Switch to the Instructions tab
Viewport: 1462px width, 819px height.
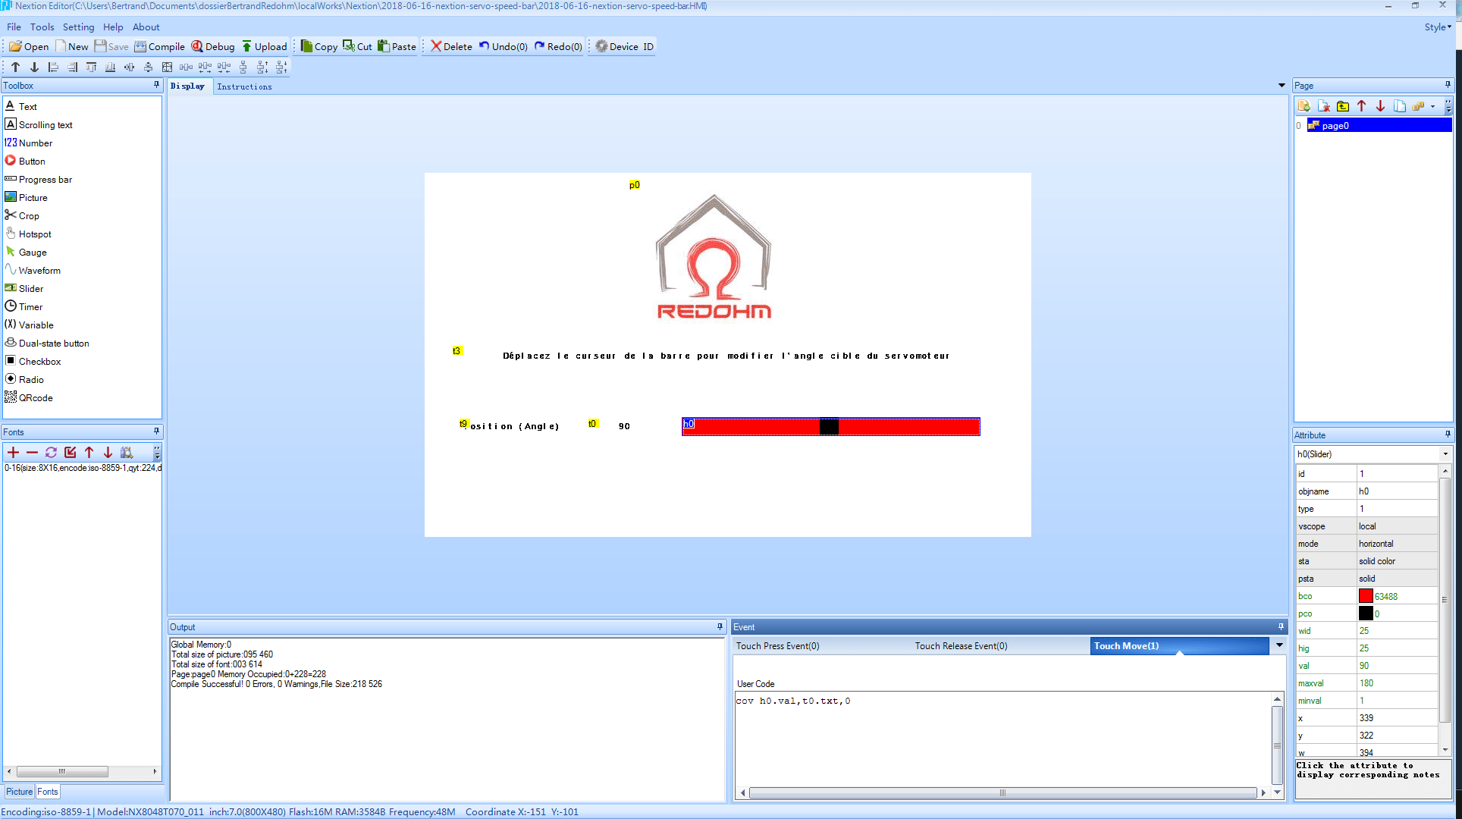coord(244,86)
